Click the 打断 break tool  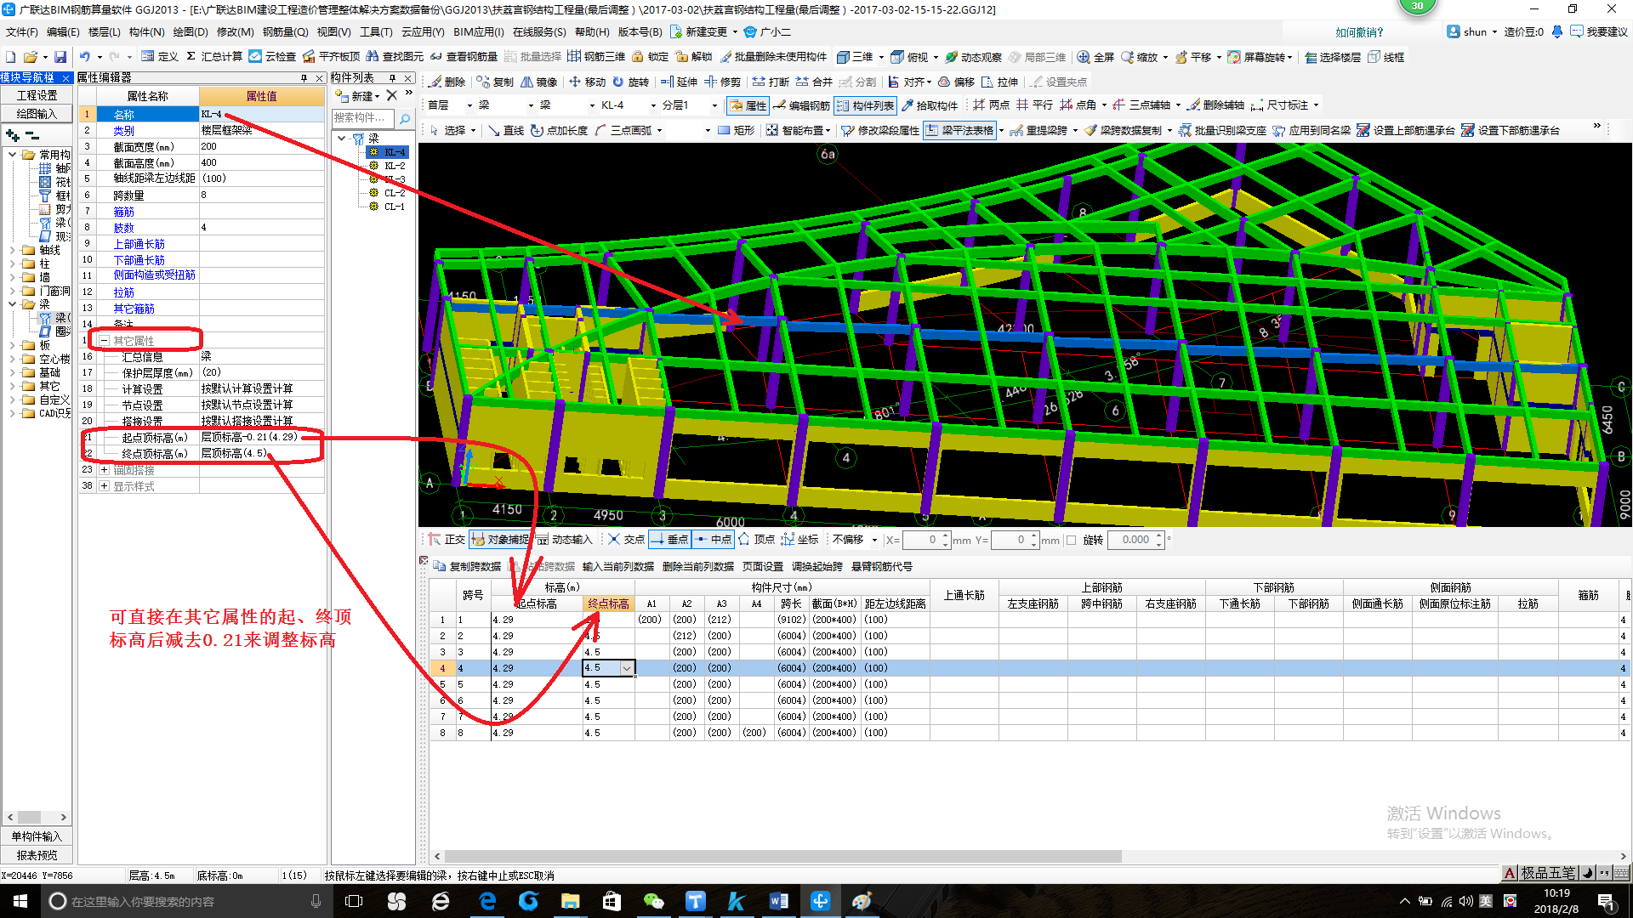[x=770, y=82]
